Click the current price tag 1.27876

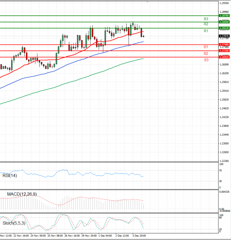pos(224,36)
